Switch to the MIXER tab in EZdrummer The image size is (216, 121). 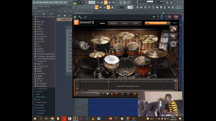136,23
